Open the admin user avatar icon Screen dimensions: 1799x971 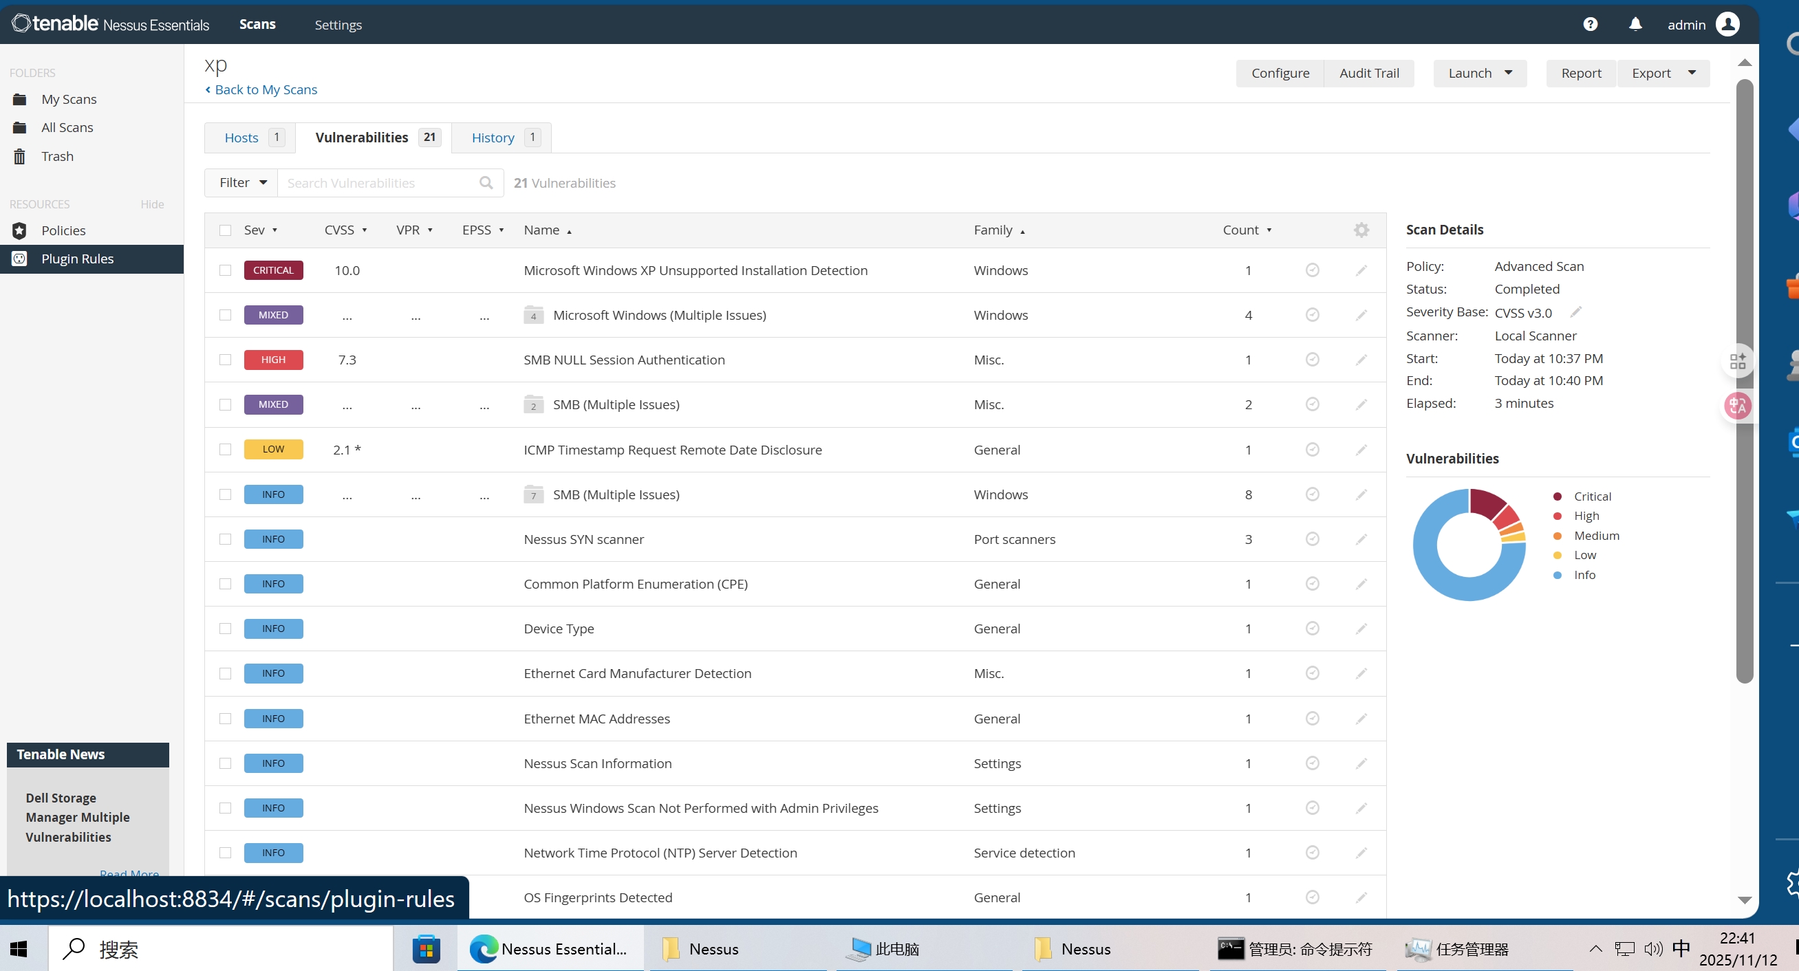click(1727, 25)
